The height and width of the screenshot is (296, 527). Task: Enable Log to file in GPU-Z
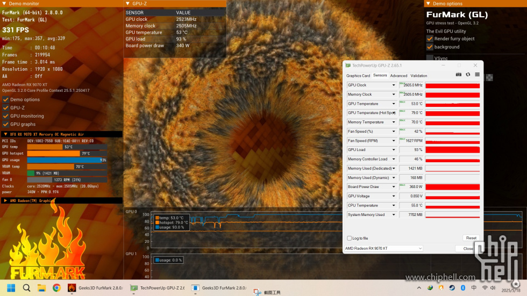click(350, 239)
